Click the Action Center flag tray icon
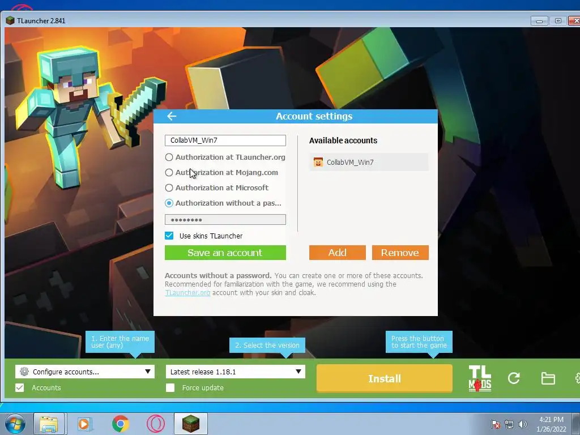The width and height of the screenshot is (580, 435). [496, 424]
